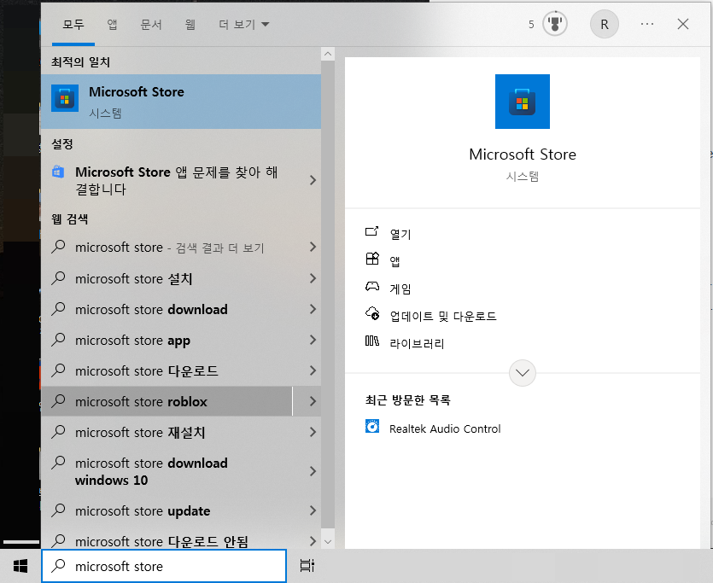Click the rewards medal badge icon
713x583 pixels.
(x=555, y=24)
